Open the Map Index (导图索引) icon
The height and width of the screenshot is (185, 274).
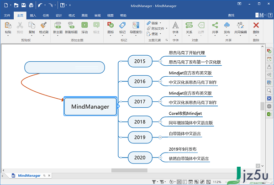(x=136, y=25)
